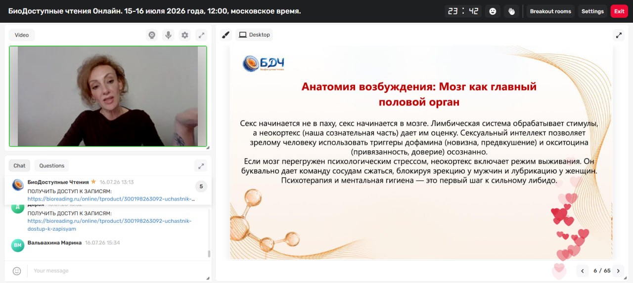The image size is (633, 283).
Task: Open the emoji picker in message field
Action: (x=17, y=271)
